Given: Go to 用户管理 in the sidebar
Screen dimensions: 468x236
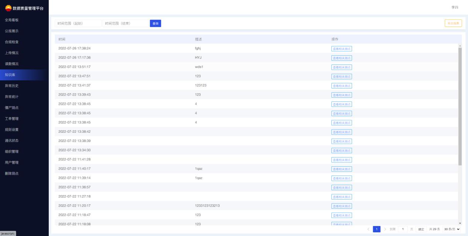Looking at the screenshot, I should click(12, 163).
